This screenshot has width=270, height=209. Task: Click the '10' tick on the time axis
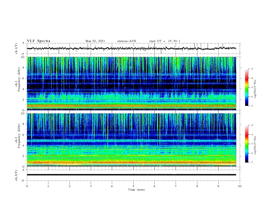tap(240, 186)
